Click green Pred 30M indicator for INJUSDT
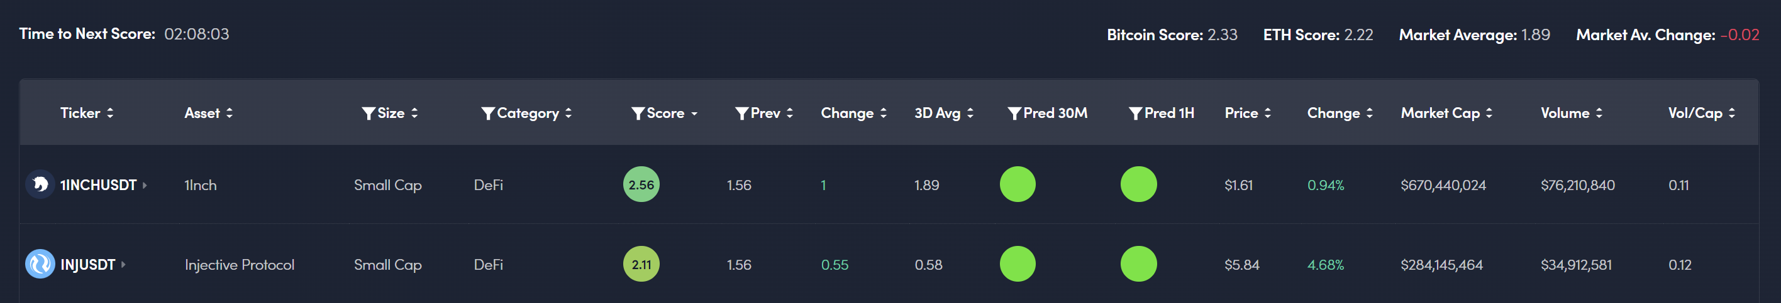Image resolution: width=1781 pixels, height=303 pixels. [x=1018, y=263]
